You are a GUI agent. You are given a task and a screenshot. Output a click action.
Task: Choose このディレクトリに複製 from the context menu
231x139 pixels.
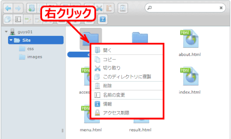pos(127,76)
